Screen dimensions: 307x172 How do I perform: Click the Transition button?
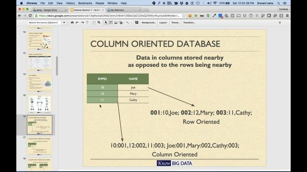click(189, 22)
